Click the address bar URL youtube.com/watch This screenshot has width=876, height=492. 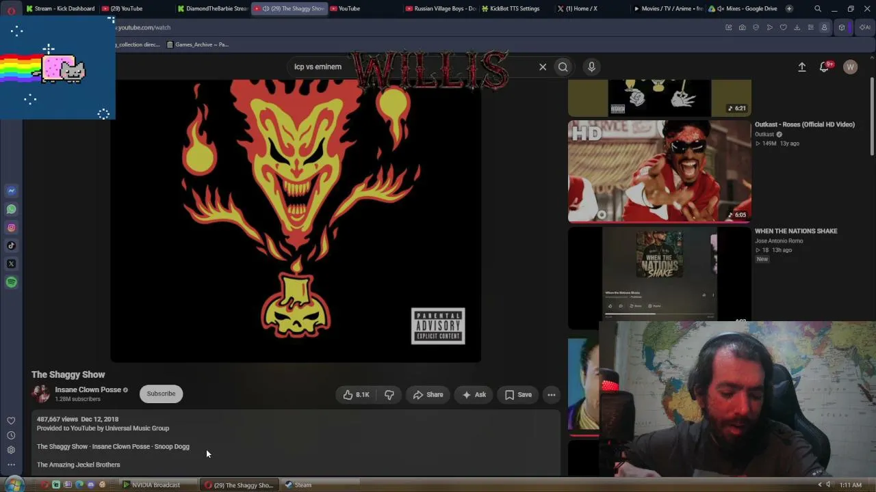[144, 27]
